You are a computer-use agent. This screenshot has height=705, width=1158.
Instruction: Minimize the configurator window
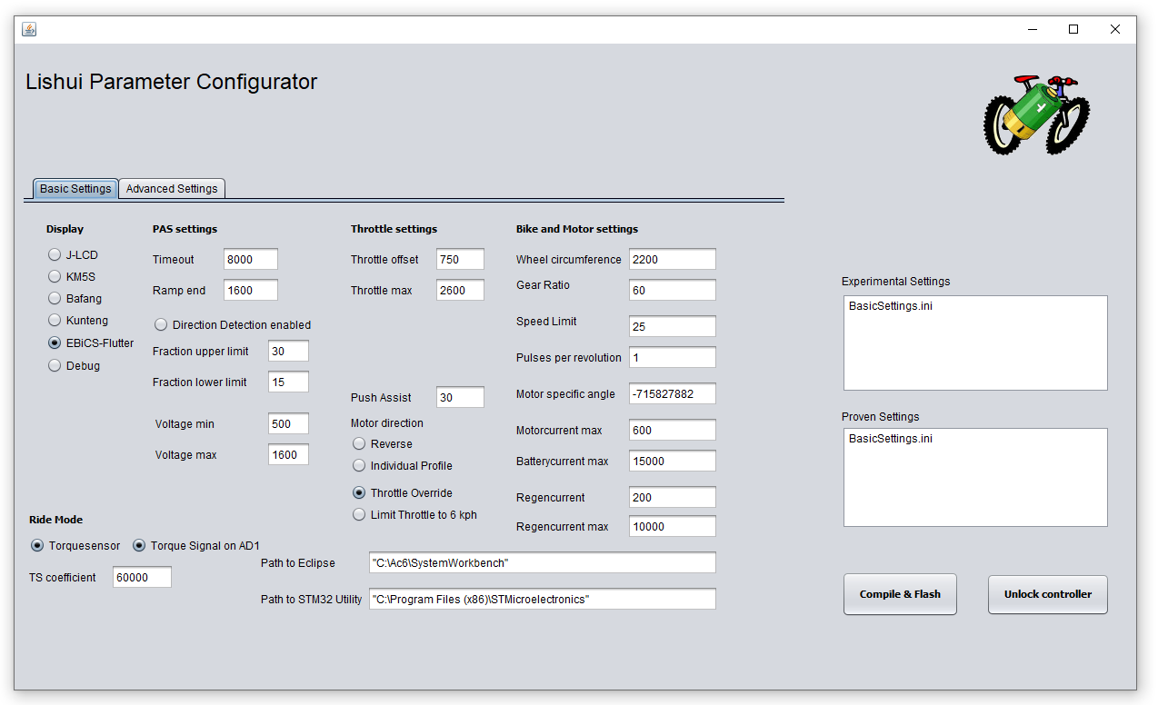[1032, 29]
